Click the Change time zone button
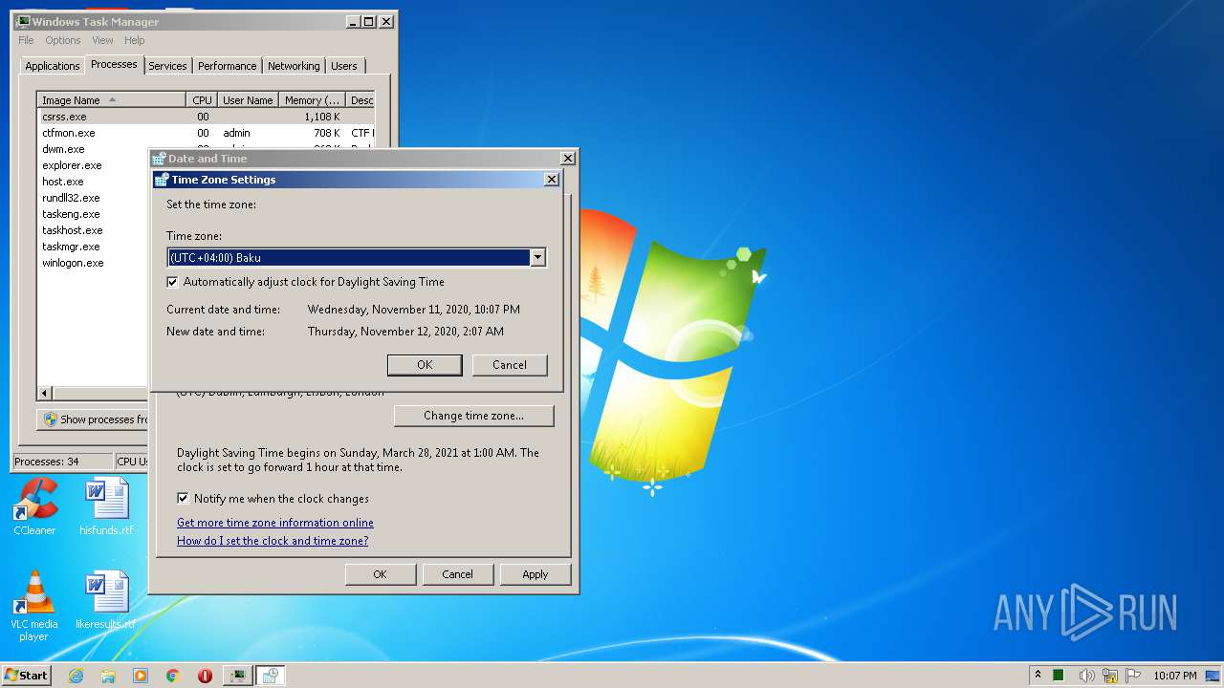Image resolution: width=1224 pixels, height=688 pixels. click(473, 416)
